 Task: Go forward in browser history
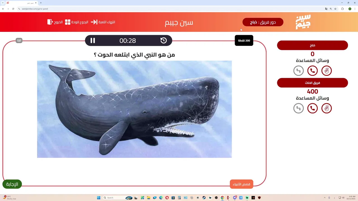click(x=8, y=9)
